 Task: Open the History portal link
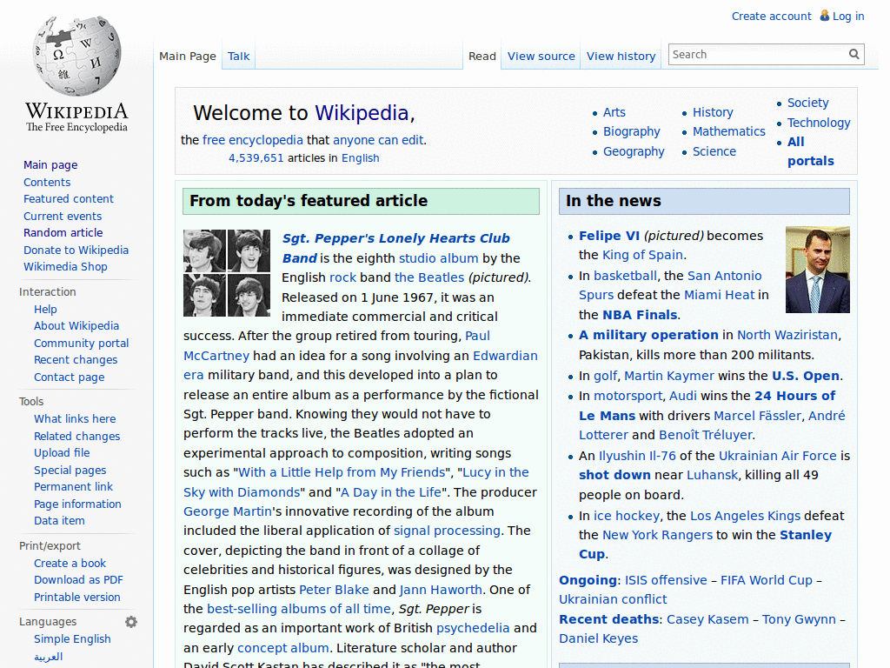coord(713,112)
